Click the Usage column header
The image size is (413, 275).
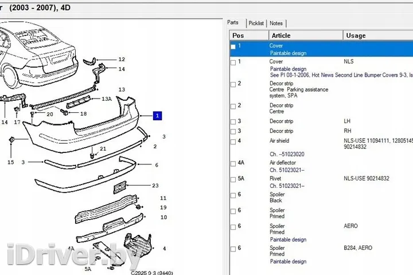(x=378, y=36)
